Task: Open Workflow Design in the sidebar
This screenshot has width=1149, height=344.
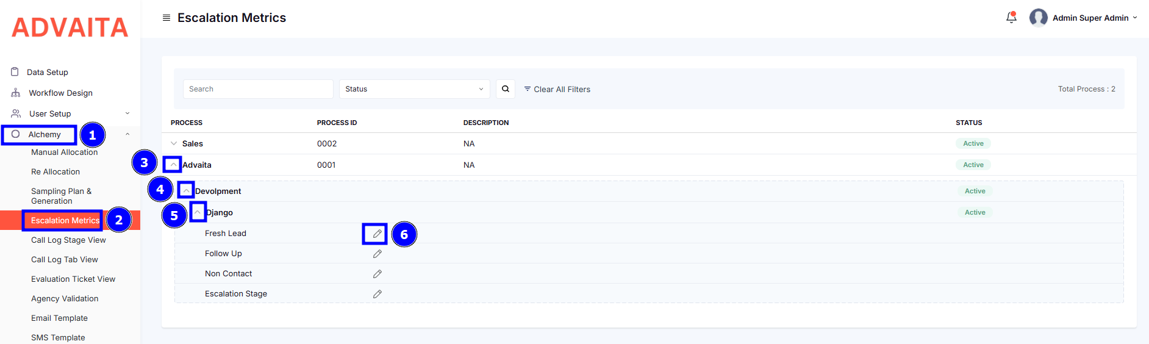Action: [60, 93]
